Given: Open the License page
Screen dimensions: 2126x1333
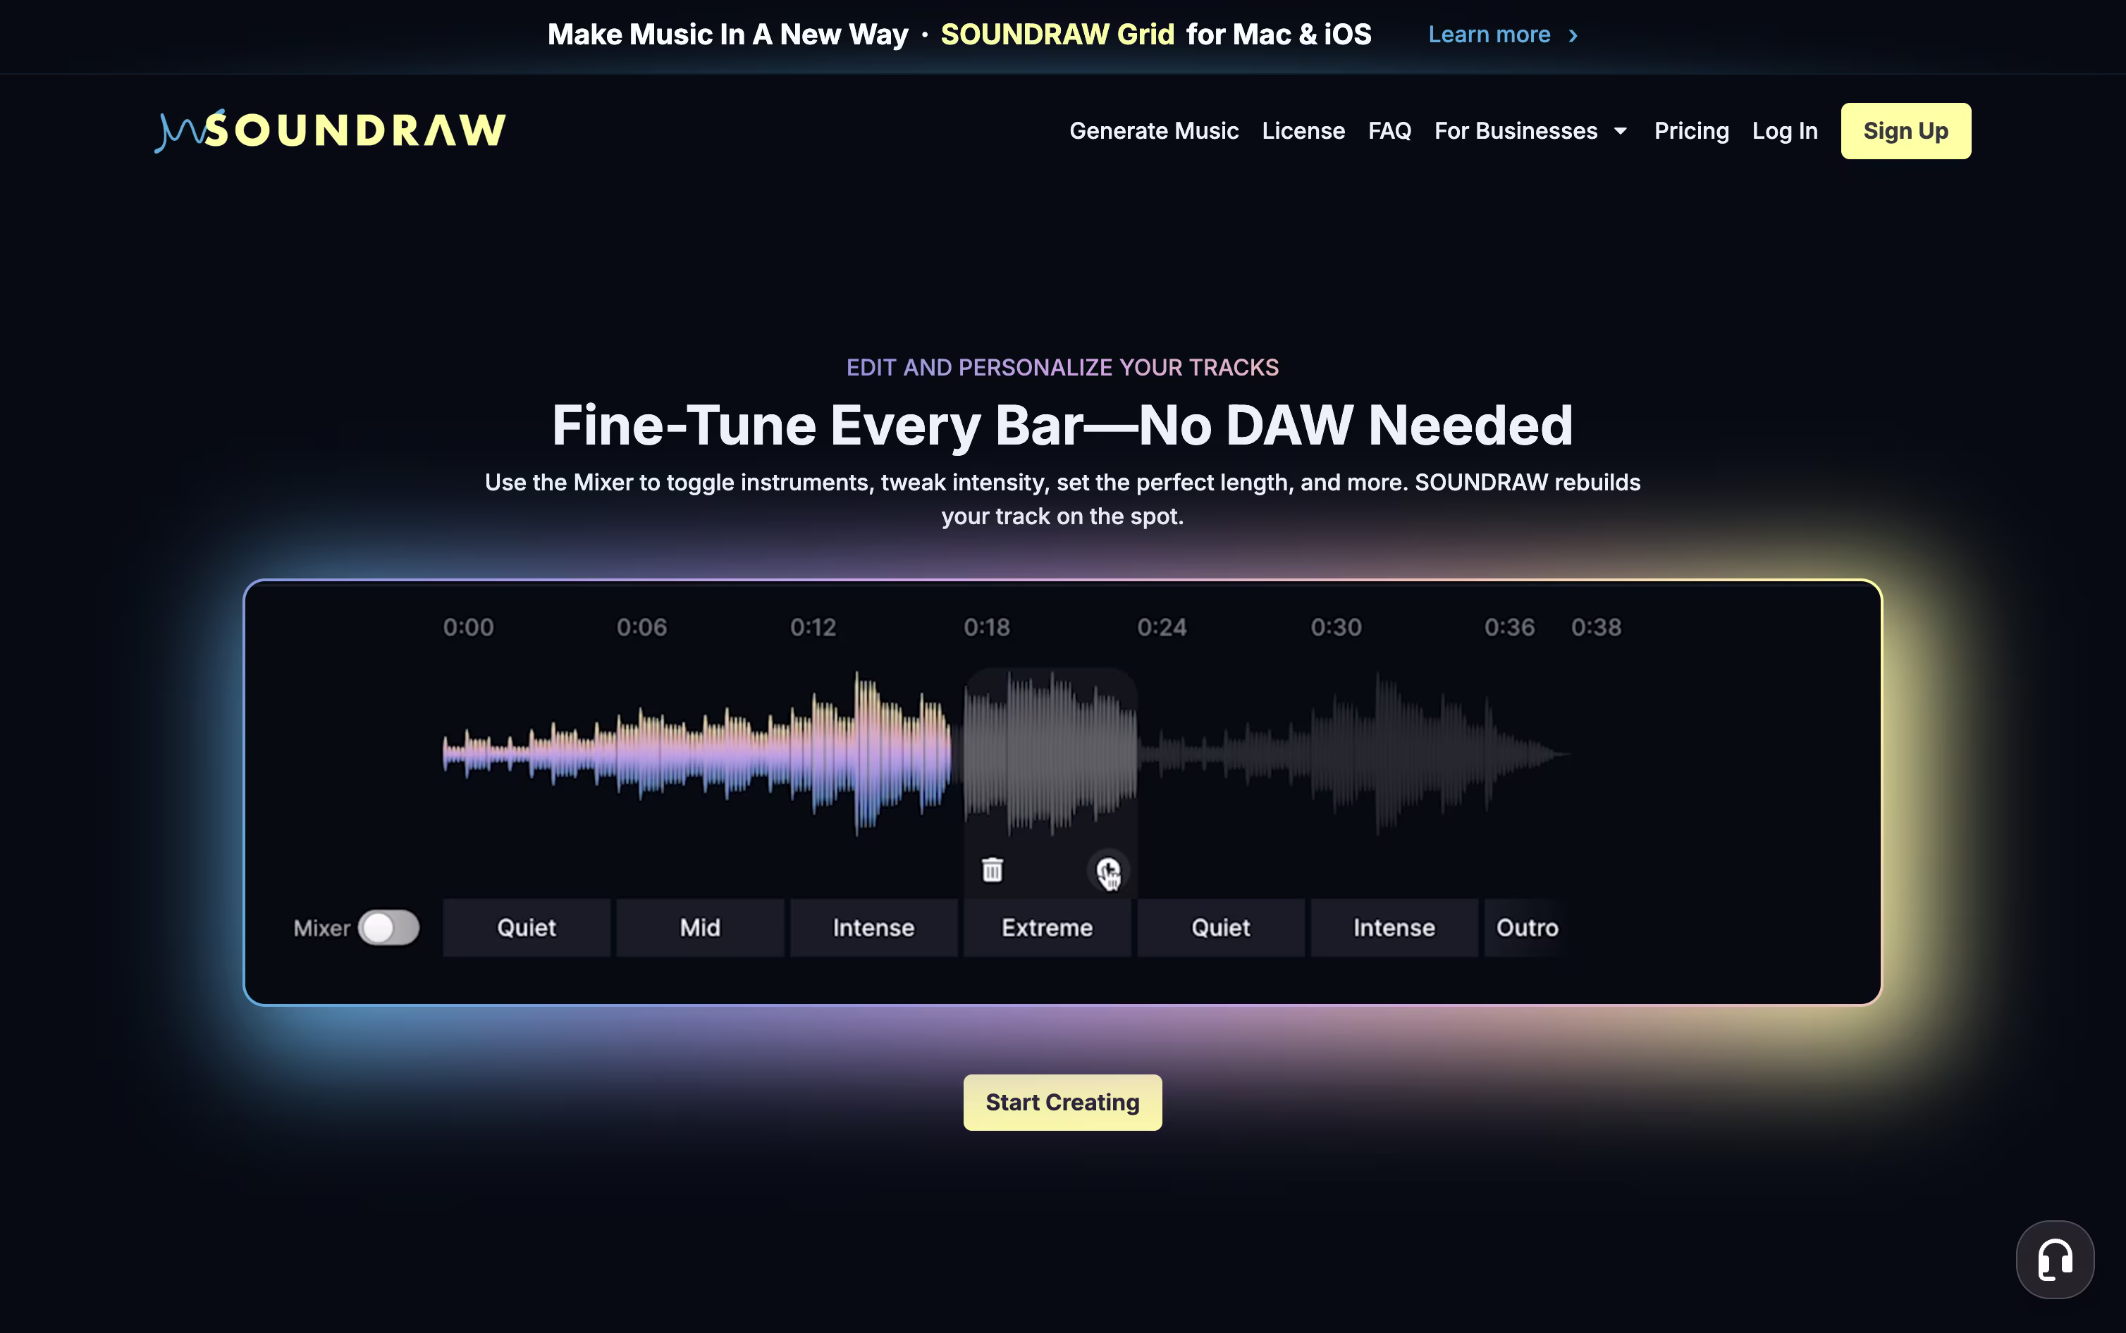Looking at the screenshot, I should 1303,130.
